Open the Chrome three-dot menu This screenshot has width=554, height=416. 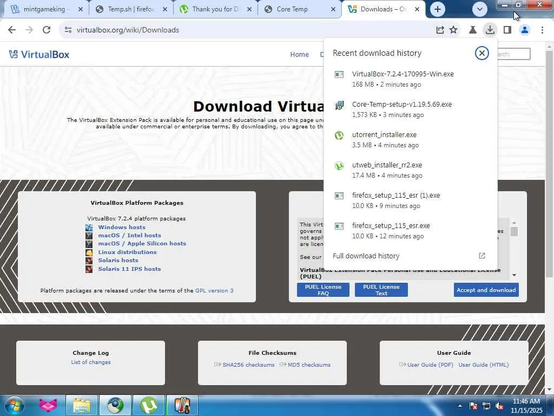[542, 30]
